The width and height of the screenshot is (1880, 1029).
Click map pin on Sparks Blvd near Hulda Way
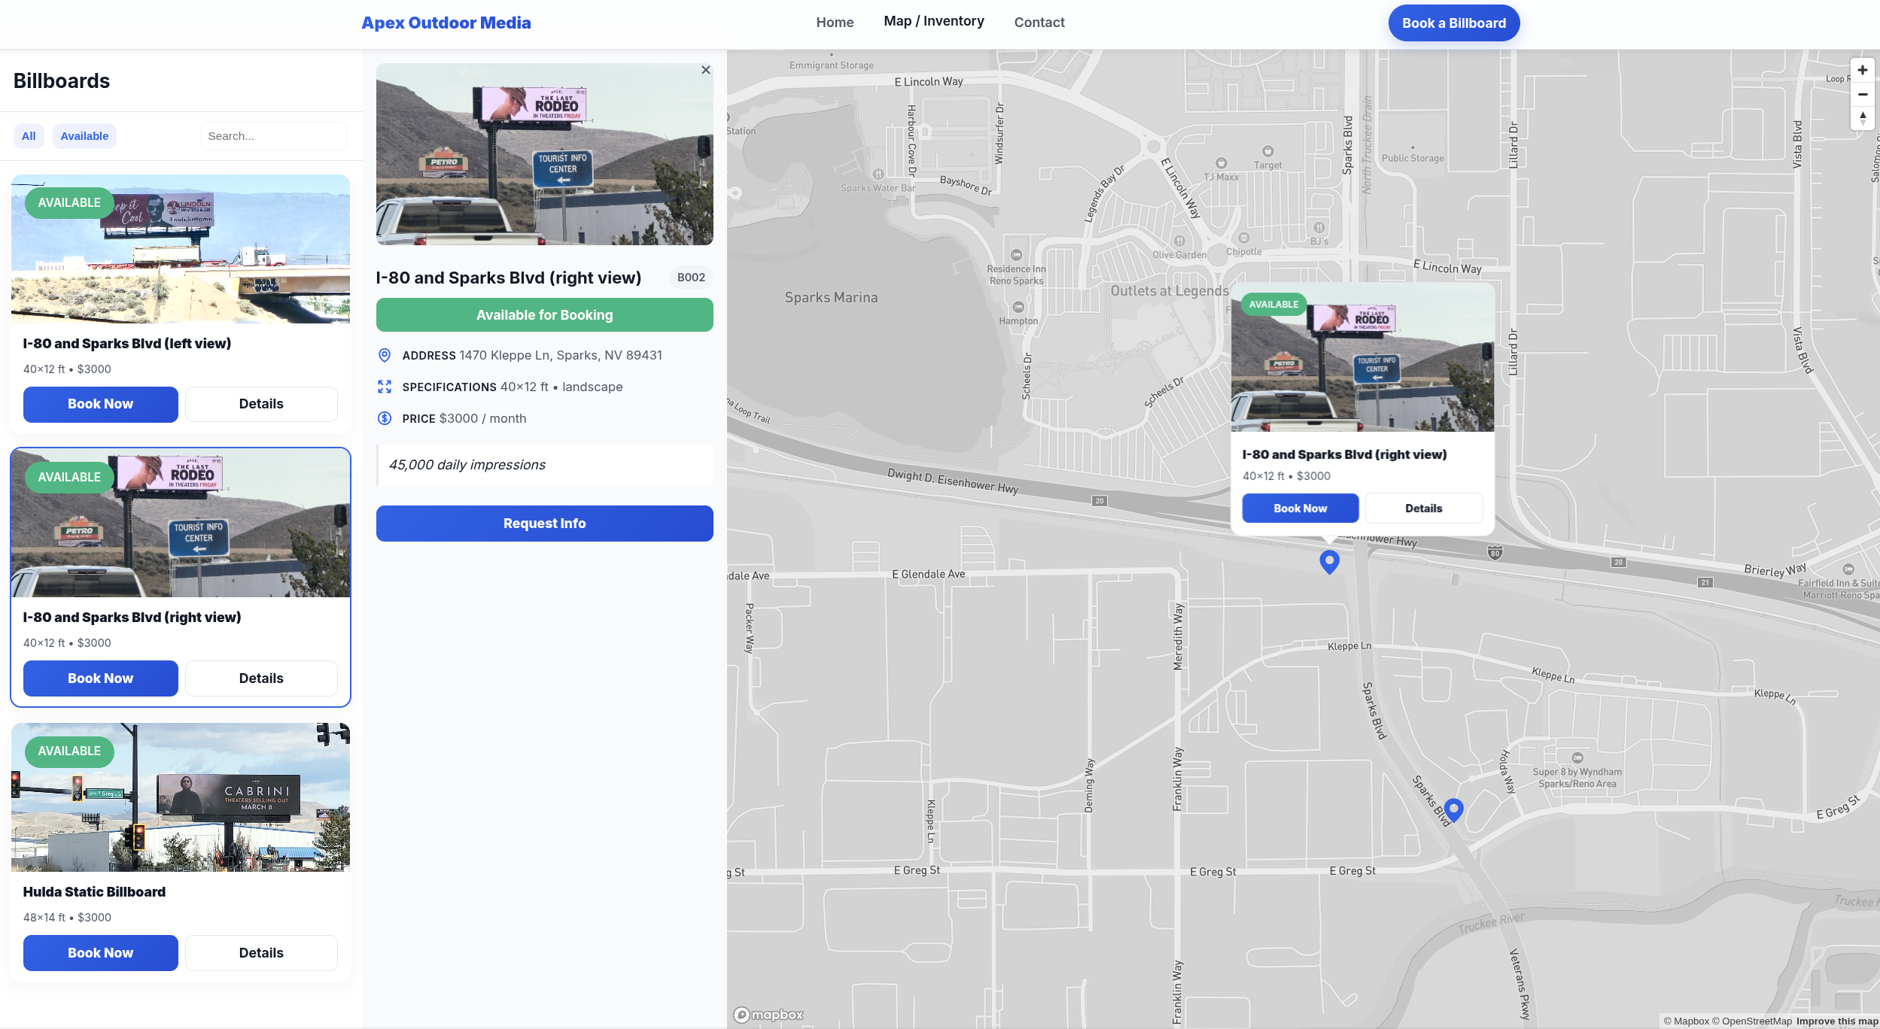(1453, 809)
